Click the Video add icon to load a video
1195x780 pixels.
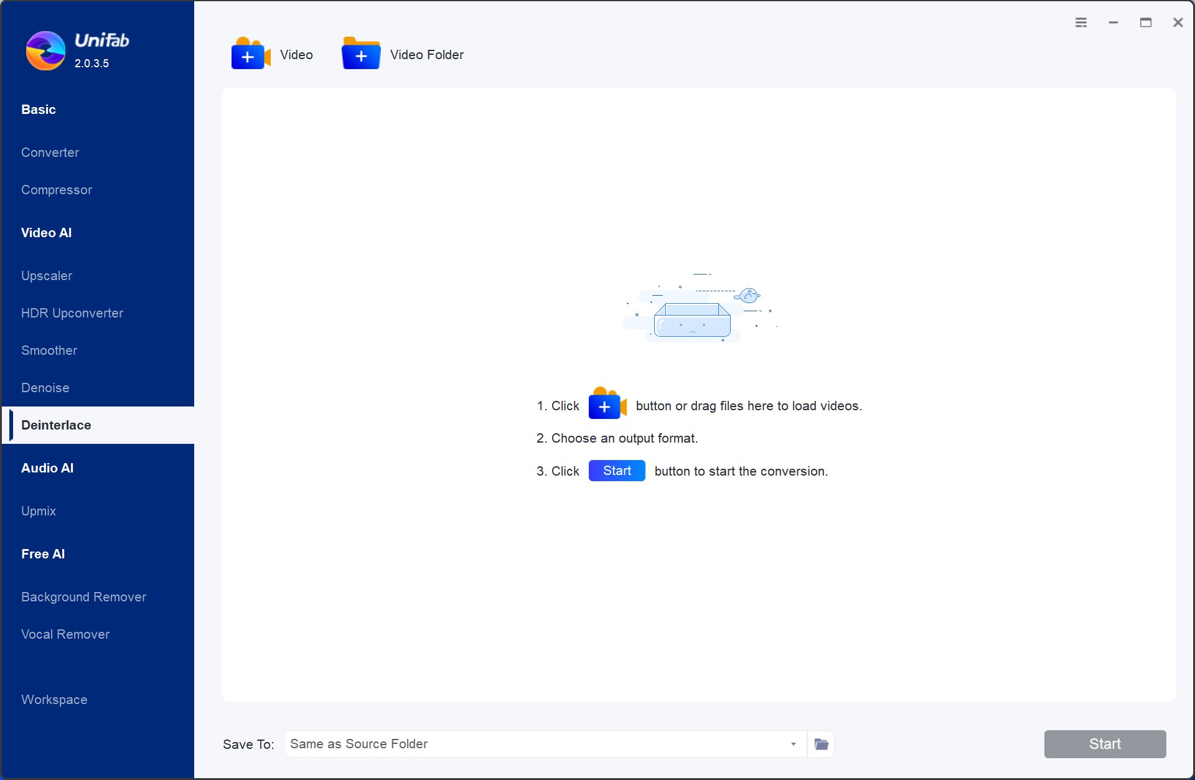pos(249,54)
